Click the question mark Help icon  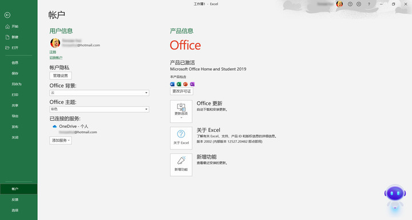coord(369,4)
